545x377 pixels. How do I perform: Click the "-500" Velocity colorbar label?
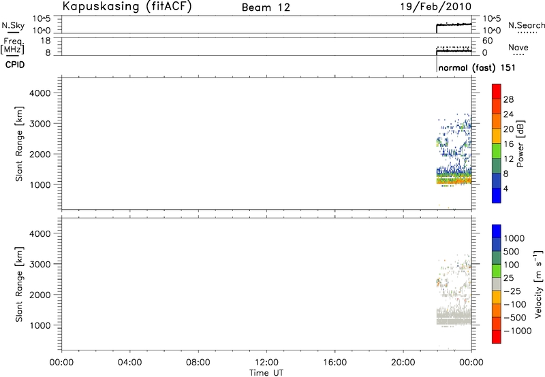pos(515,317)
